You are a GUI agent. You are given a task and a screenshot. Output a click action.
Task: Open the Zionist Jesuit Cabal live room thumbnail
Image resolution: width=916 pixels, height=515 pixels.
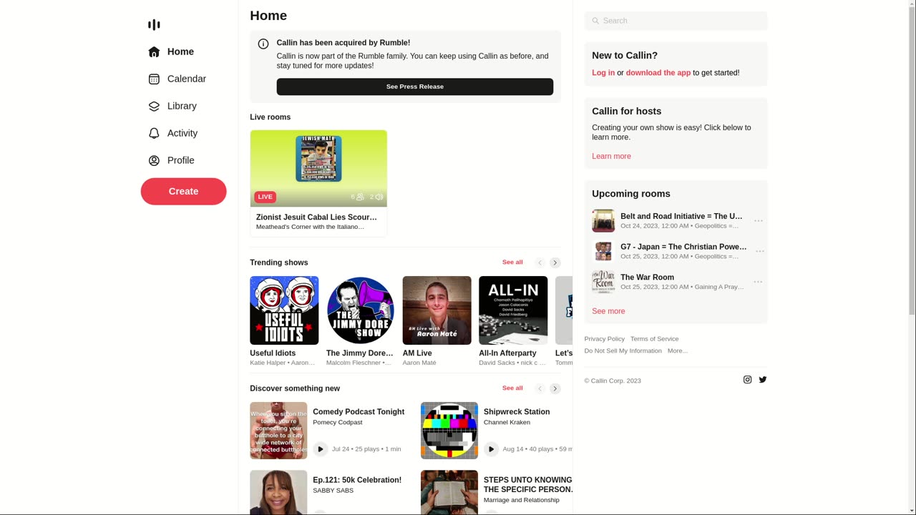[x=318, y=169]
